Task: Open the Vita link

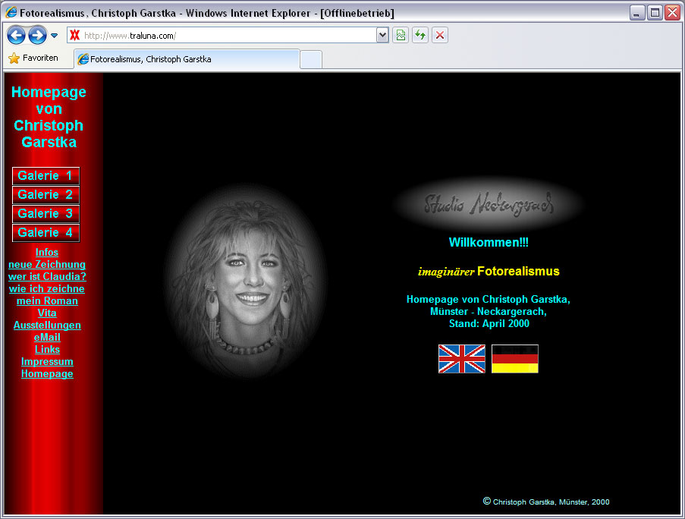Action: pyautogui.click(x=47, y=313)
